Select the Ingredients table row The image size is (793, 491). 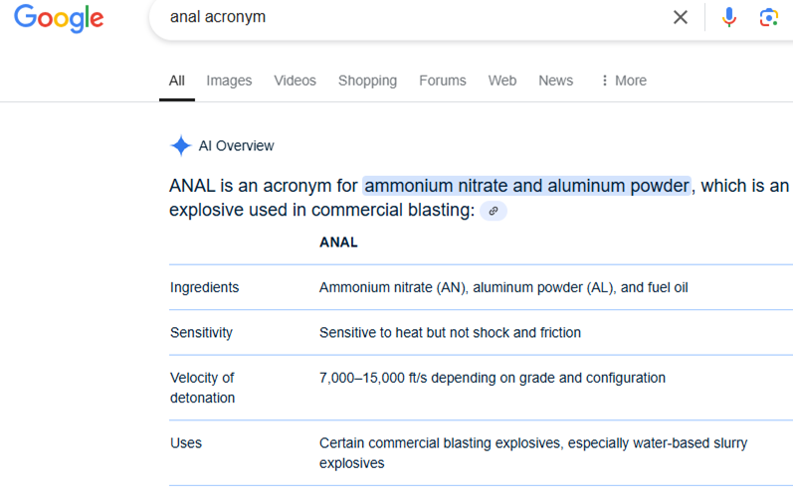[x=481, y=287]
